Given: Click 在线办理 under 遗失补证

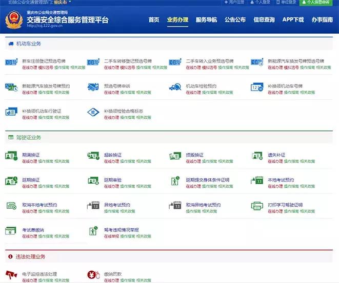Looking at the screenshot, I should 275,161.
